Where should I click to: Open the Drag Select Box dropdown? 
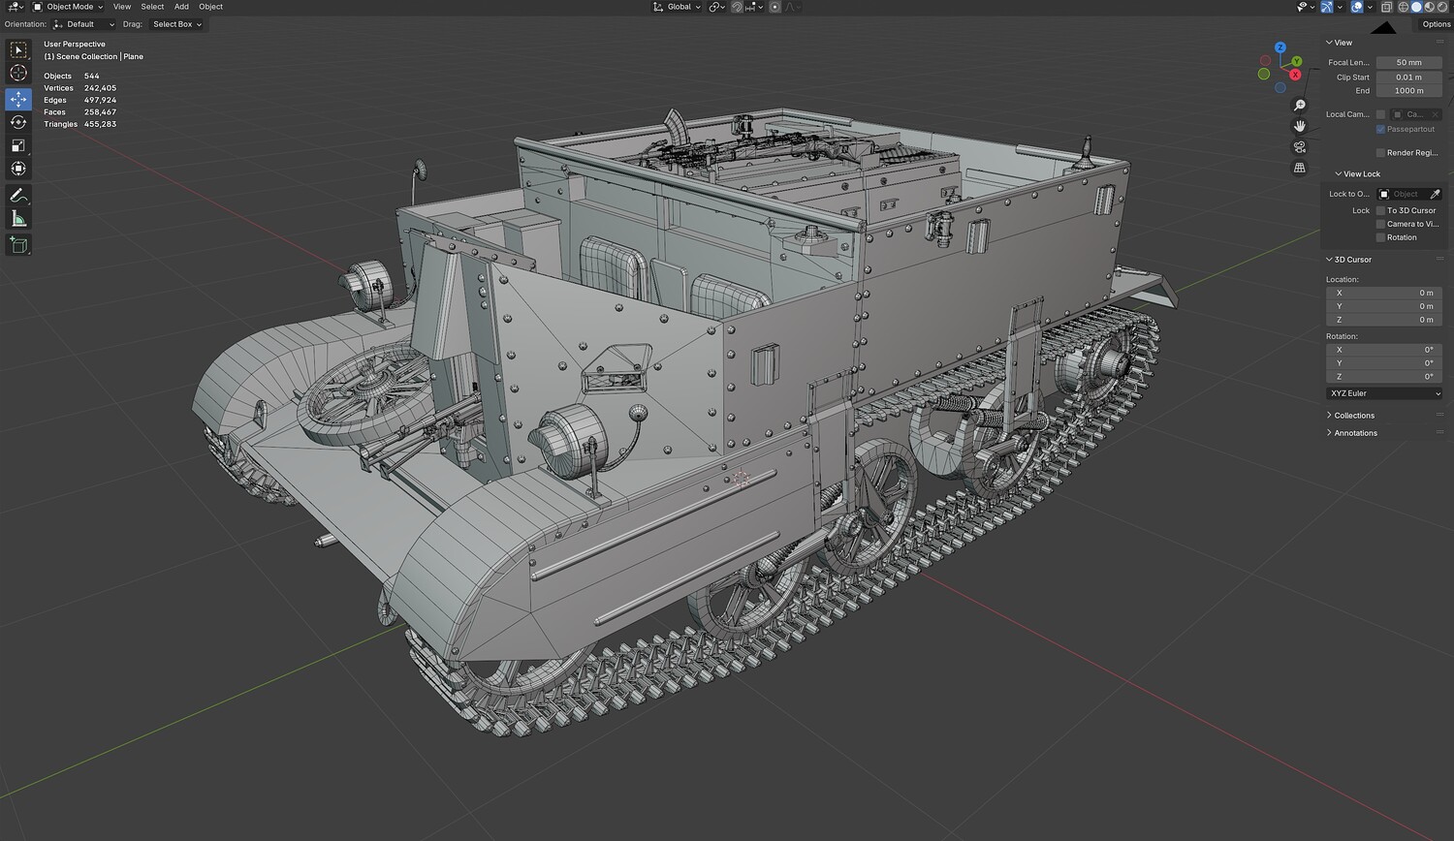click(175, 24)
